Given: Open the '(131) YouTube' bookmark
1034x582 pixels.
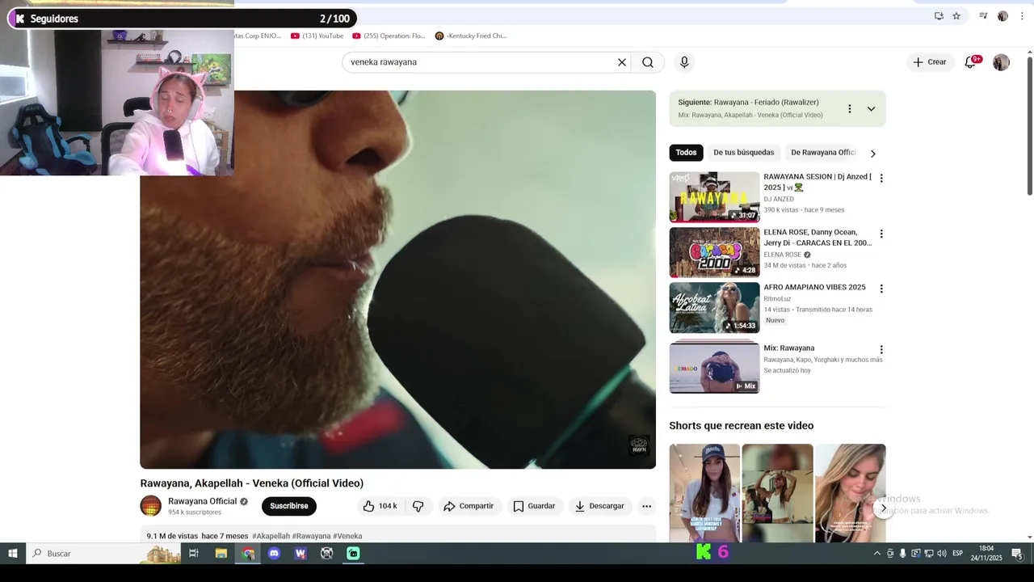Looking at the screenshot, I should tap(317, 36).
